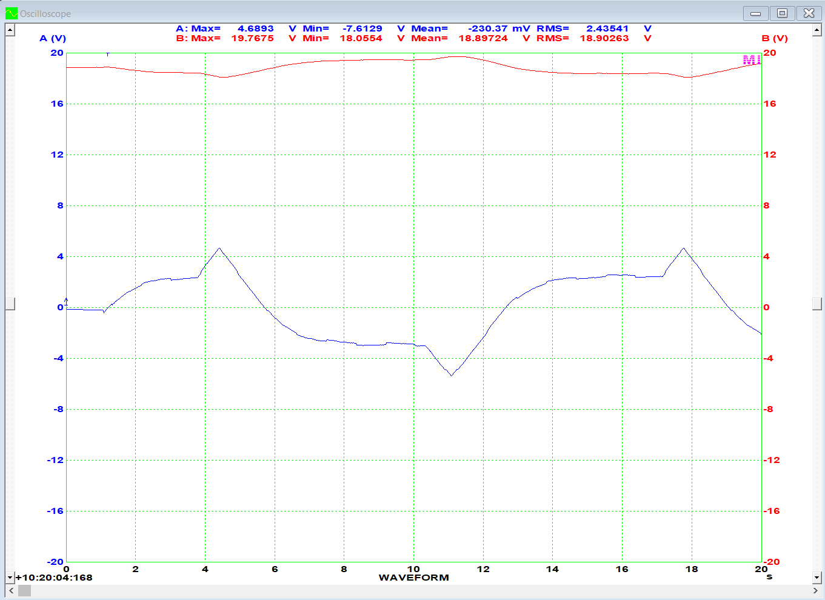This screenshot has height=600, width=825.
Task: Minimize the Oscilloscope window
Action: pyautogui.click(x=755, y=13)
